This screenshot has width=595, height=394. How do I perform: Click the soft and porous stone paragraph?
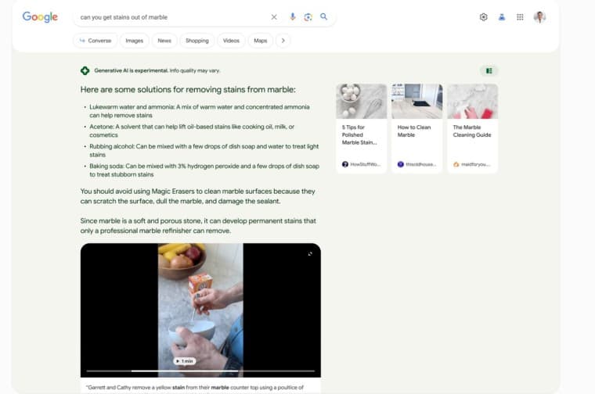198,226
